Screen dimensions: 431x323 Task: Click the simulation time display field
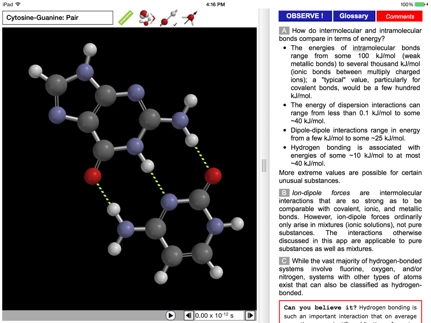click(219, 315)
